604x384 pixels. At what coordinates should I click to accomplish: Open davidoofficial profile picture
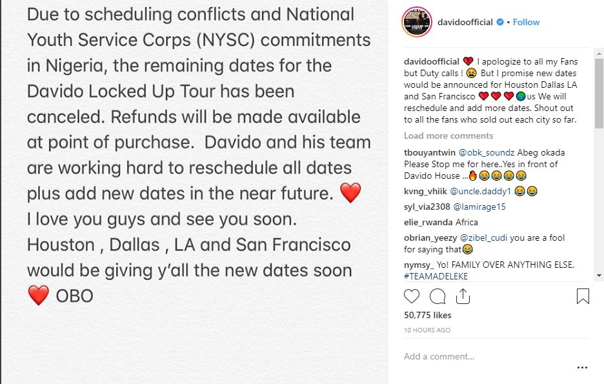416,23
